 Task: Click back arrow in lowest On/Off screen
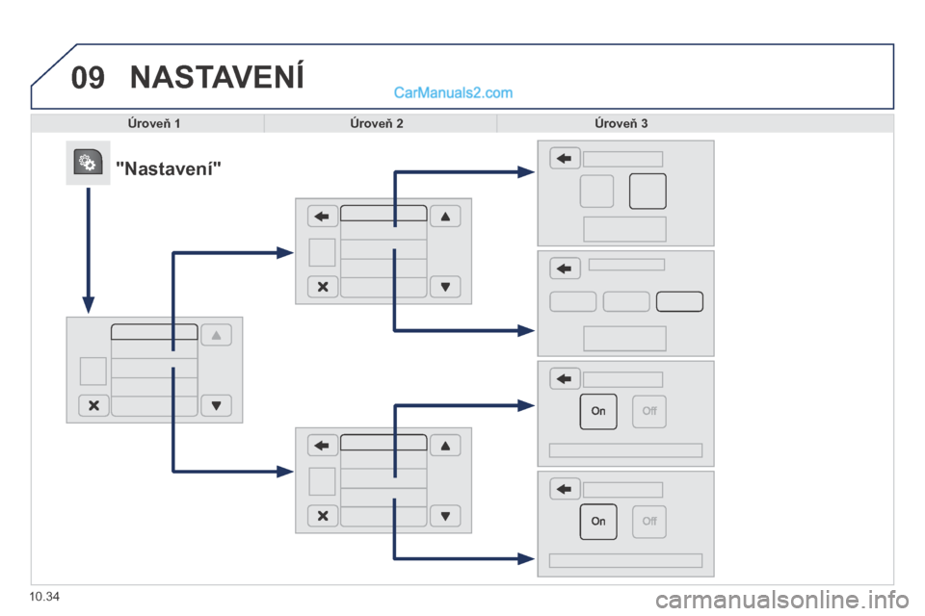point(566,489)
